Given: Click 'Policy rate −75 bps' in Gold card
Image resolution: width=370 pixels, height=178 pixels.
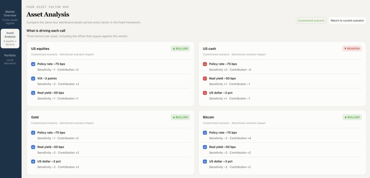Looking at the screenshot, I should (x=51, y=133).
